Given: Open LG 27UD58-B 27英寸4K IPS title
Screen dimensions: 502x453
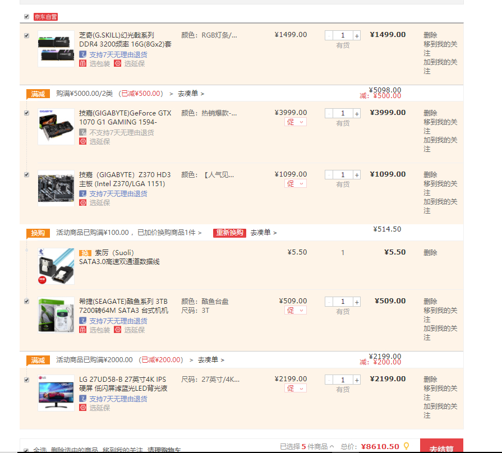Looking at the screenshot, I should tap(123, 383).
